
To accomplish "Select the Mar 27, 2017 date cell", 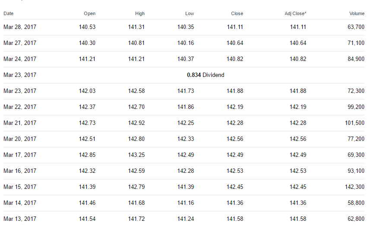I will [x=20, y=43].
